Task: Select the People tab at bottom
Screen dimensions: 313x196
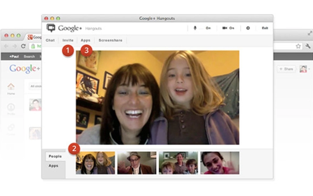Action: coord(55,156)
